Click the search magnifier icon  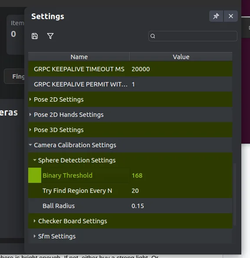click(153, 36)
